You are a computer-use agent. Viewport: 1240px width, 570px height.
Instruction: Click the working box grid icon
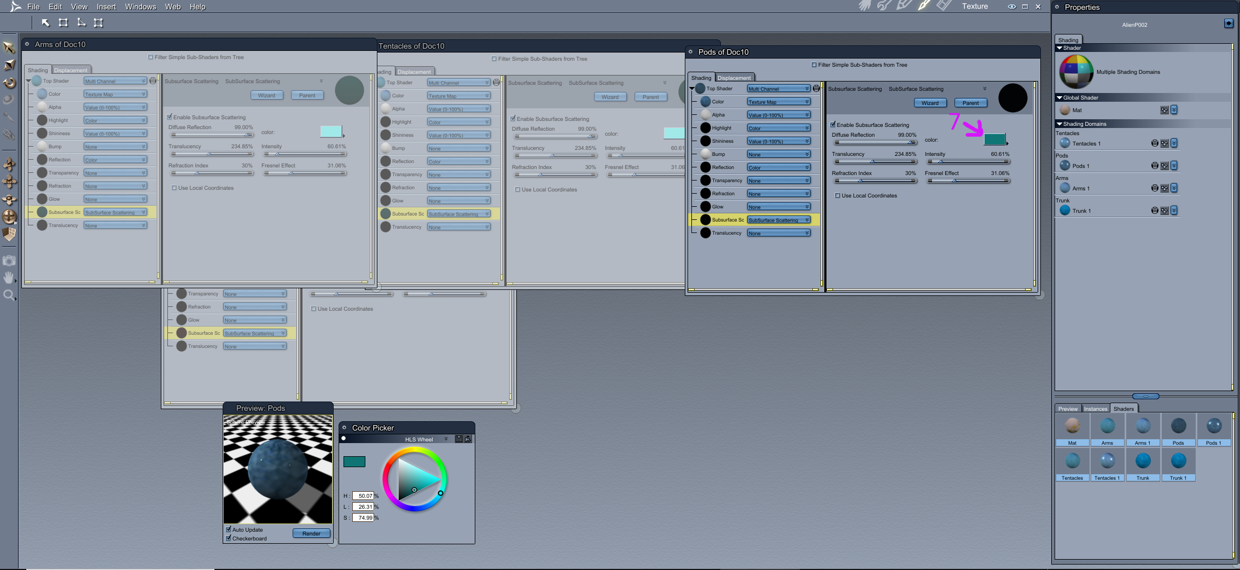(x=9, y=234)
